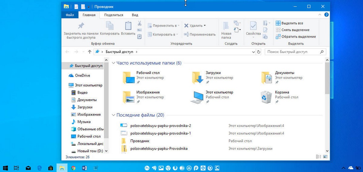
Task: Collapse the ribbon with the chevron arrow
Action: [320, 15]
